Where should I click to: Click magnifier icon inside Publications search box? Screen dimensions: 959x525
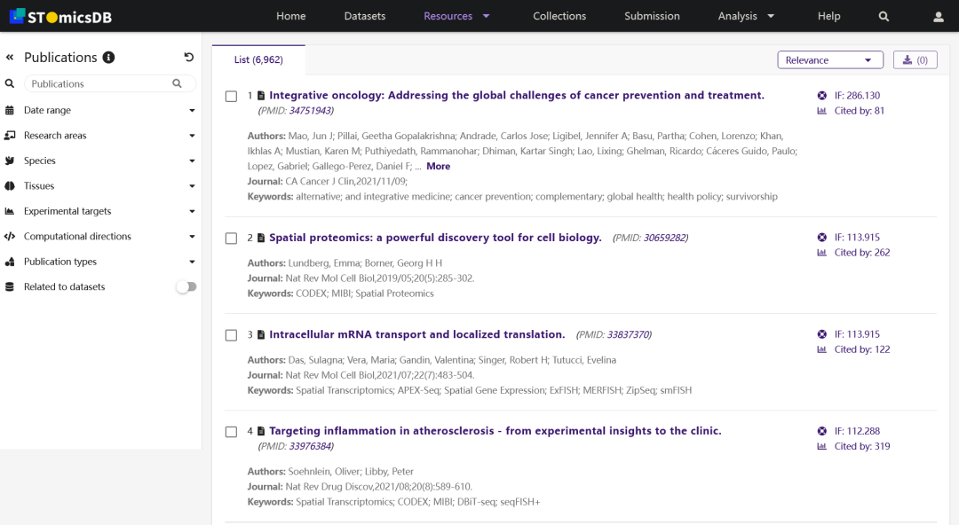(x=177, y=83)
